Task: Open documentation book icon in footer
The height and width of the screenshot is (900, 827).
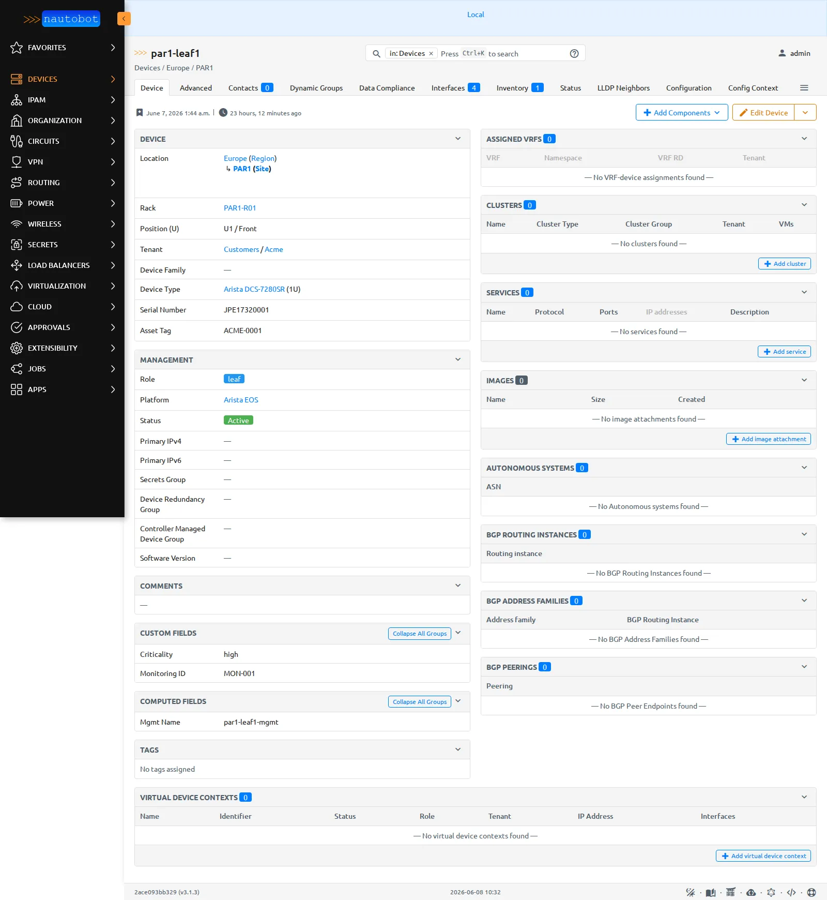Action: pos(711,892)
